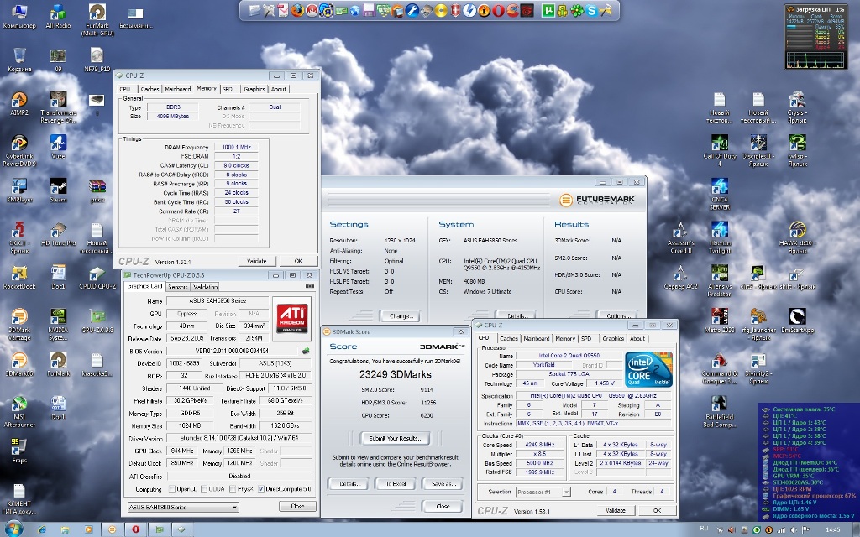Viewport: 860px width, 537px height.
Task: Open uTorrent icon in the dock
Action: pos(548,10)
